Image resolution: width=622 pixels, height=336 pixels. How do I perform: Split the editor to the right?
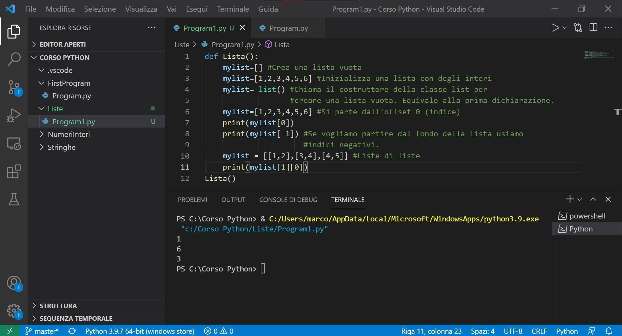593,28
